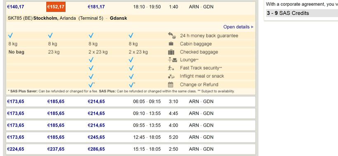Click the arrow next to Open details
Image resolution: width=338 pixels, height=156 pixels.
(x=252, y=27)
